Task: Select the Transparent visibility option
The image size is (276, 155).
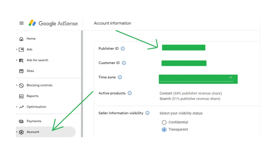Action: coord(164,129)
